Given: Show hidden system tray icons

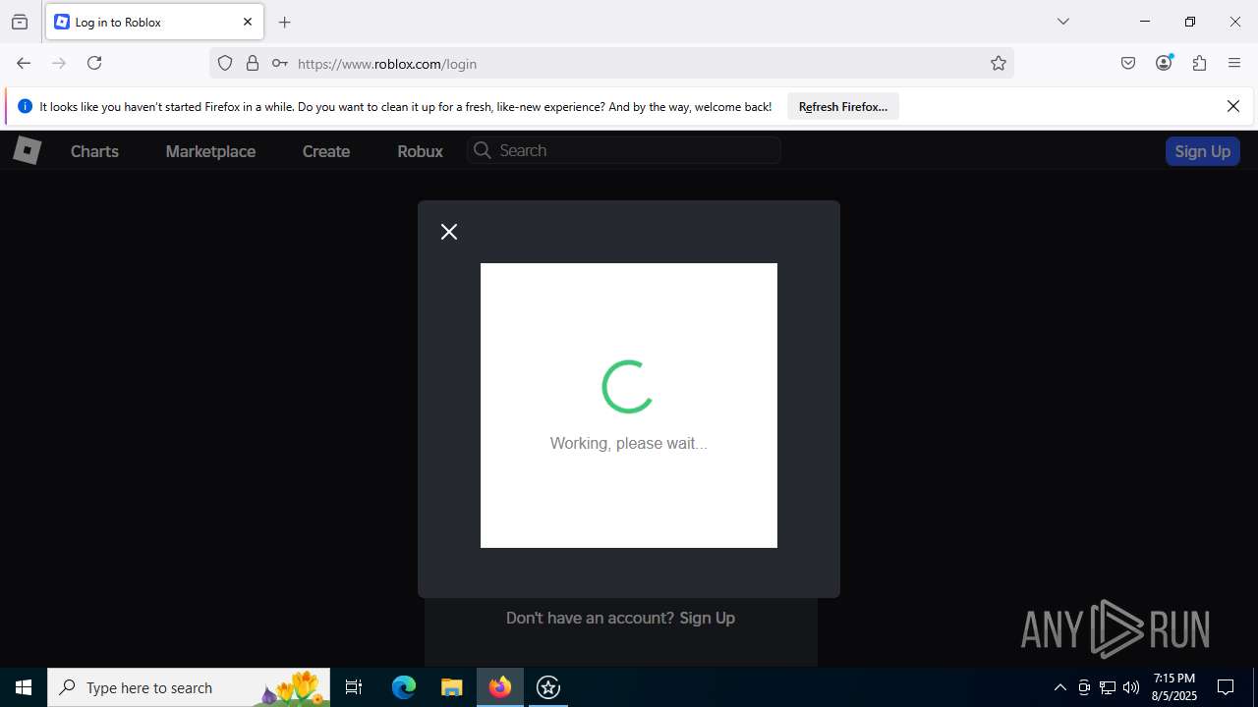Looking at the screenshot, I should click(1059, 687).
